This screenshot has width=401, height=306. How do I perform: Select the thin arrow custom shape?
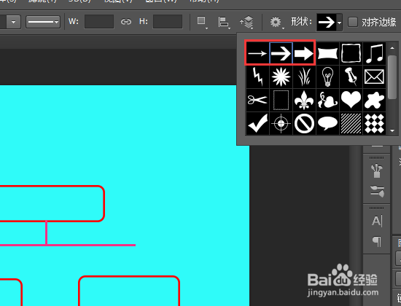(257, 53)
